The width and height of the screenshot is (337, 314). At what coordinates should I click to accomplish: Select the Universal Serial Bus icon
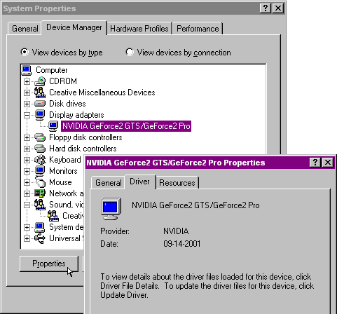40,238
